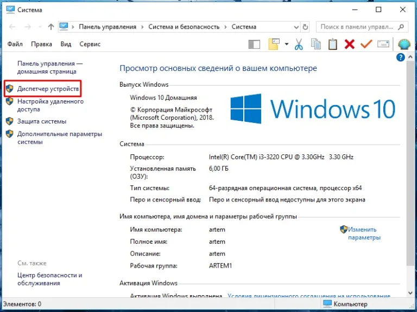Click the Copy toolbar icon

[315, 44]
